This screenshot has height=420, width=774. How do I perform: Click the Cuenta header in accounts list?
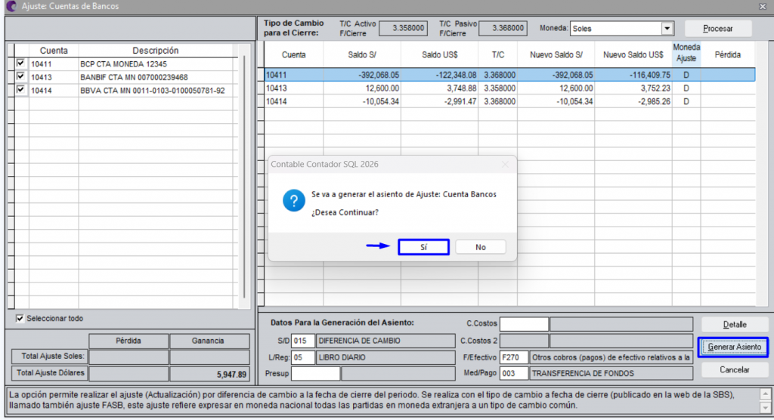[x=54, y=51]
